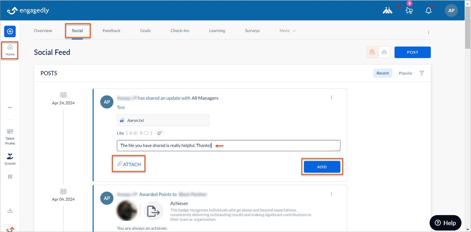Click the page vertical scrollbar thumb
471x232 pixels.
coord(468,27)
